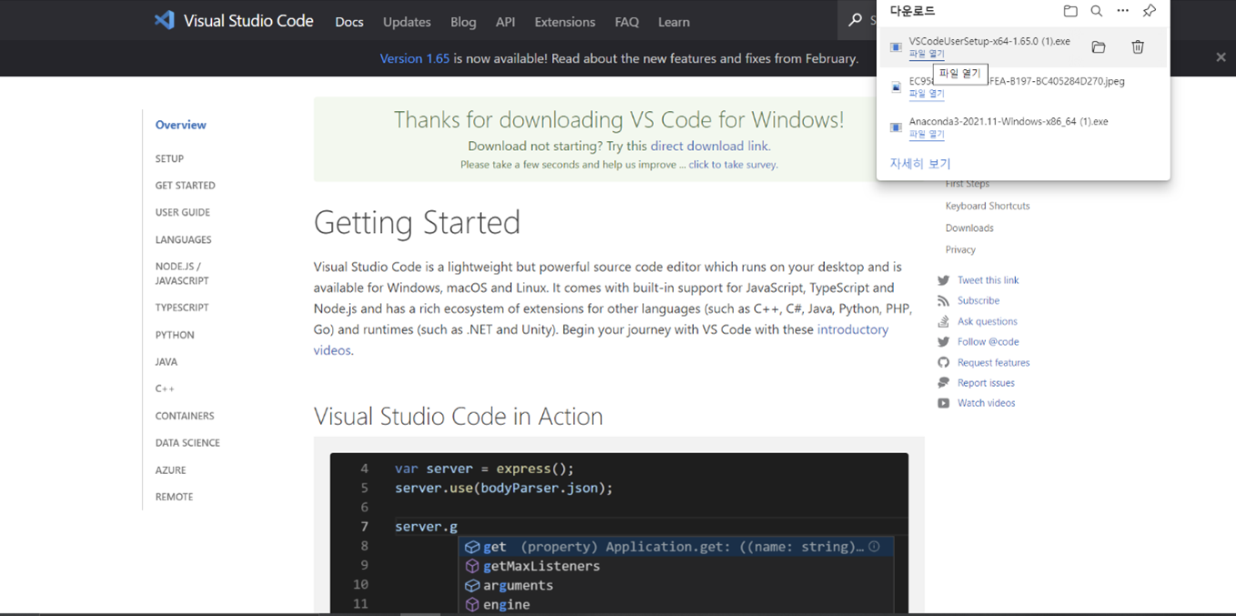This screenshot has height=616, width=1236.
Task: Click RSS icon beside Subscribe
Action: (x=943, y=300)
